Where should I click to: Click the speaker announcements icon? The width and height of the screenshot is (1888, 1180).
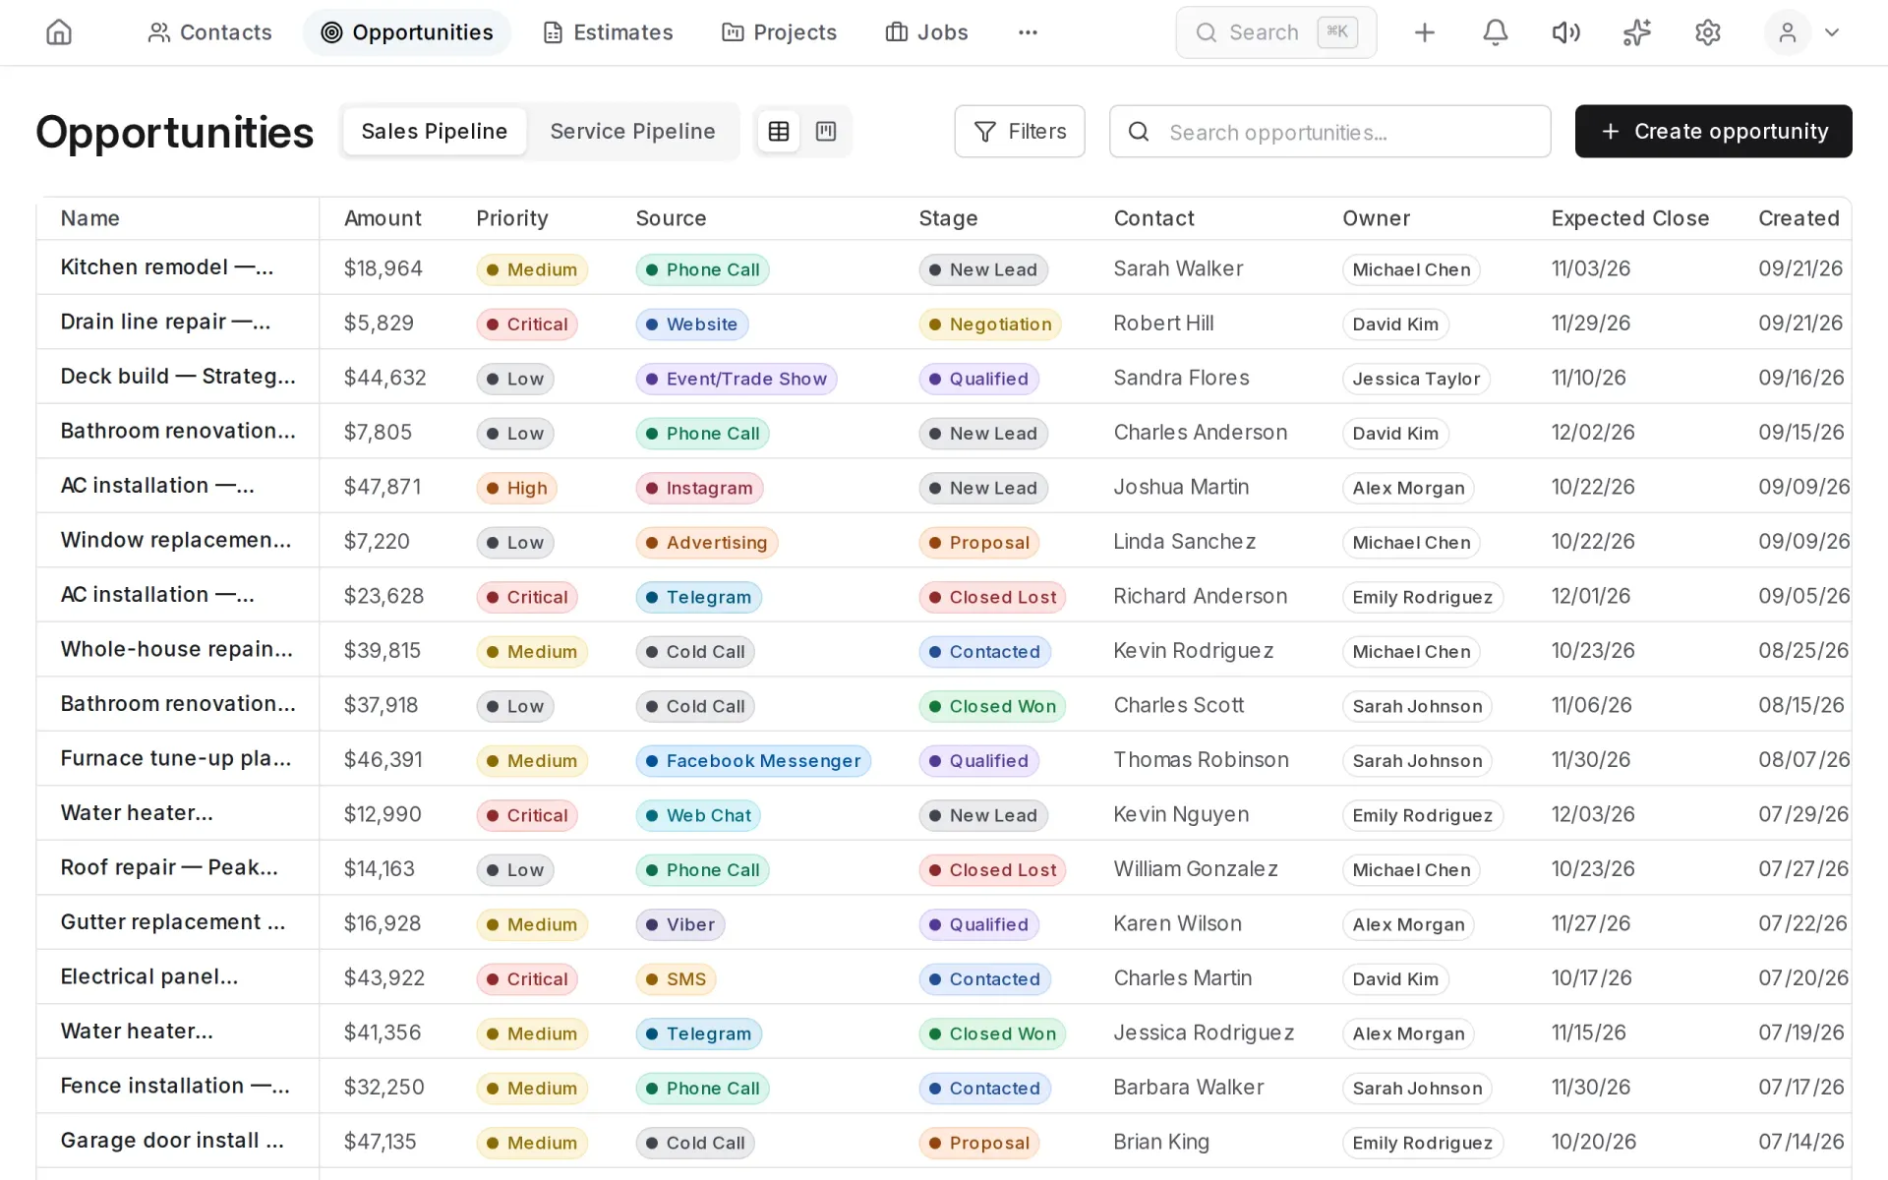(x=1565, y=32)
